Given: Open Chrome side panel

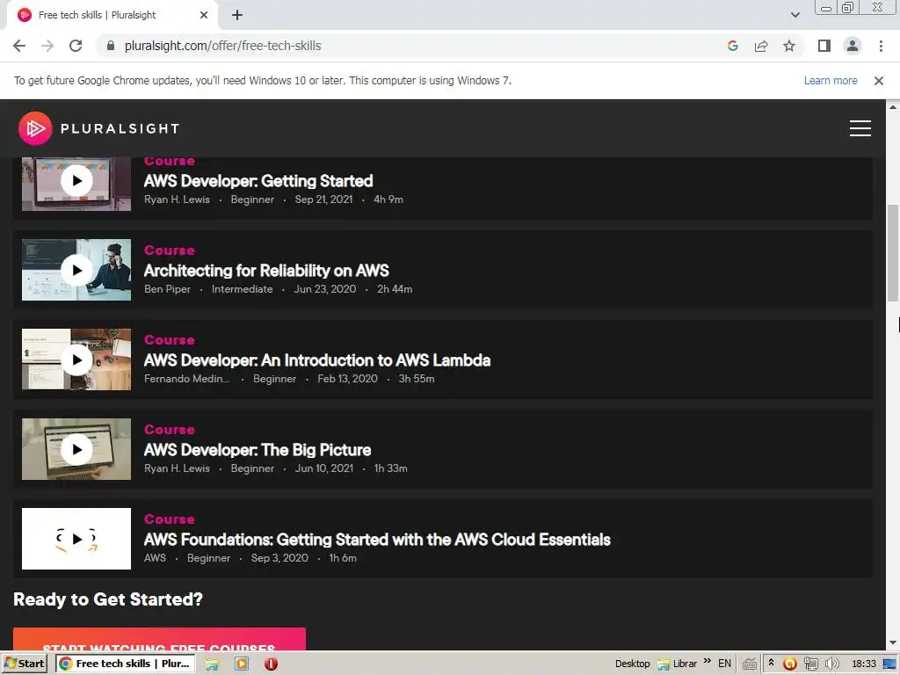Looking at the screenshot, I should click(x=824, y=46).
